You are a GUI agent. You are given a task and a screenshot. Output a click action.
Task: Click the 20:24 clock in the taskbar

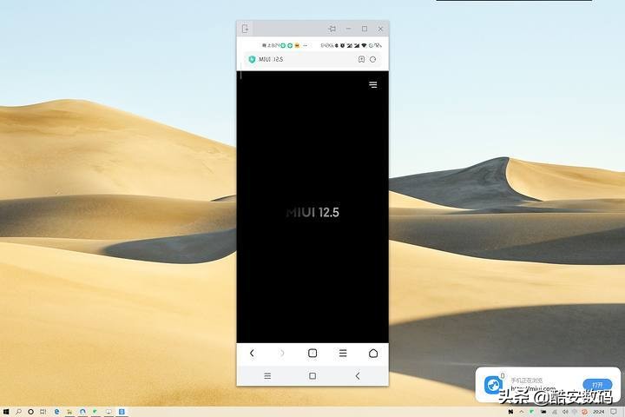coord(599,412)
